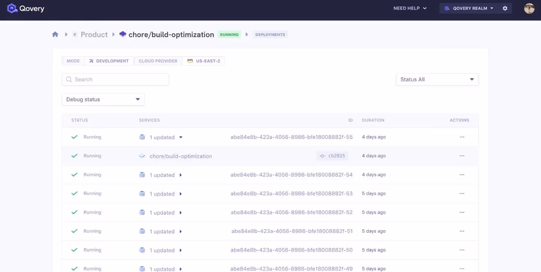Click database icon in row ending f-51
Screen dimensions: 541x272
click(142, 231)
